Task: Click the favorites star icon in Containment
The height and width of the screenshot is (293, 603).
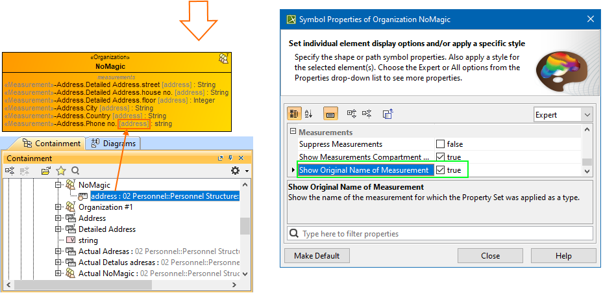Action: [61, 171]
